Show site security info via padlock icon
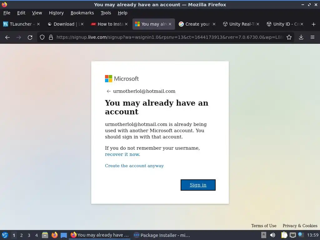 [51, 37]
